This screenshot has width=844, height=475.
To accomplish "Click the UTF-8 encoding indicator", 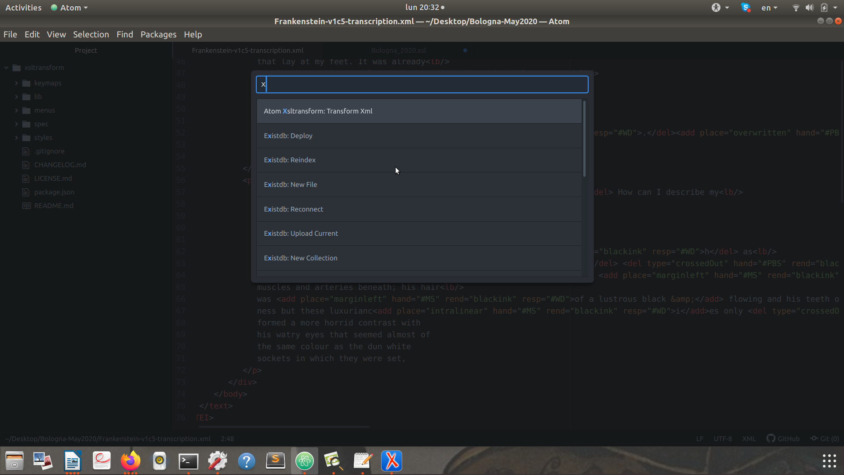I will pos(723,439).
